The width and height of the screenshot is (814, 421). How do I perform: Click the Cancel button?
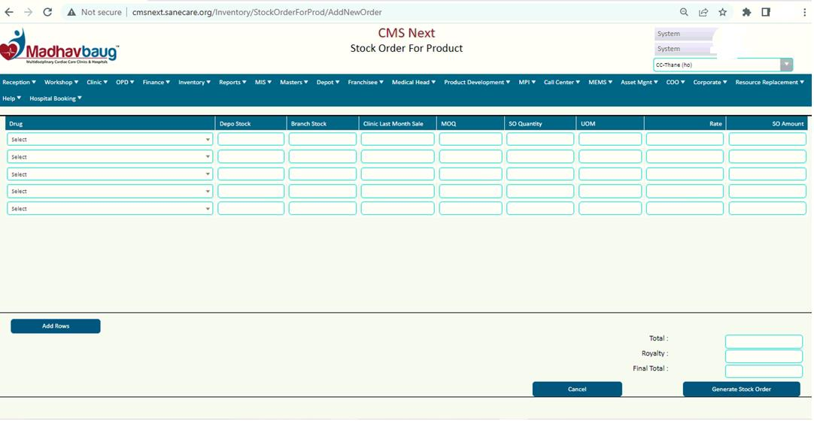coord(577,389)
